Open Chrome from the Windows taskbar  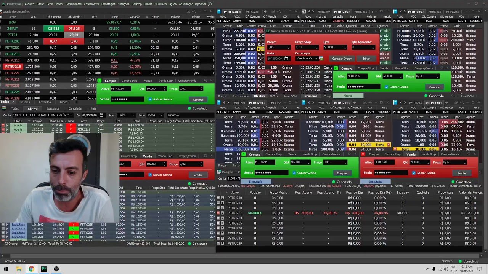[31, 269]
